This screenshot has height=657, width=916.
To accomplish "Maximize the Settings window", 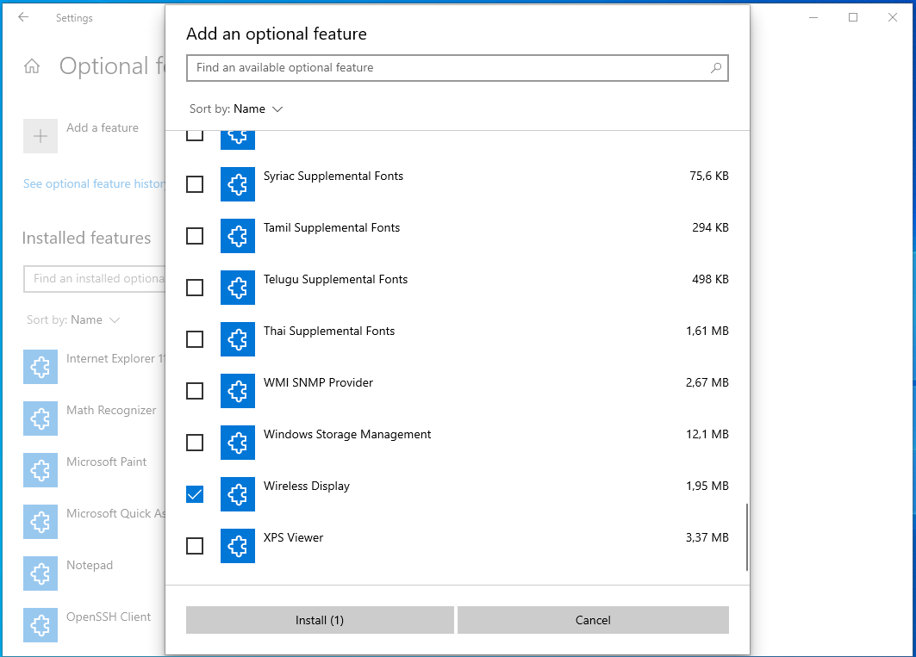I will [x=853, y=17].
